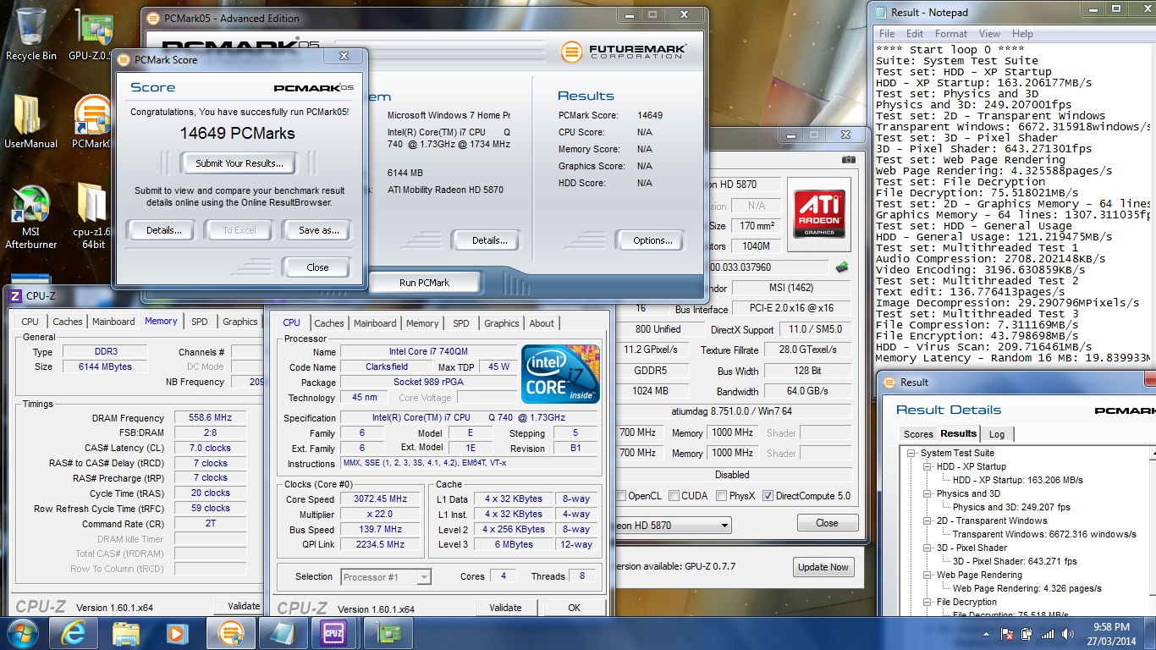Open Notepad's Format menu
The height and width of the screenshot is (650, 1156).
pyautogui.click(x=951, y=34)
